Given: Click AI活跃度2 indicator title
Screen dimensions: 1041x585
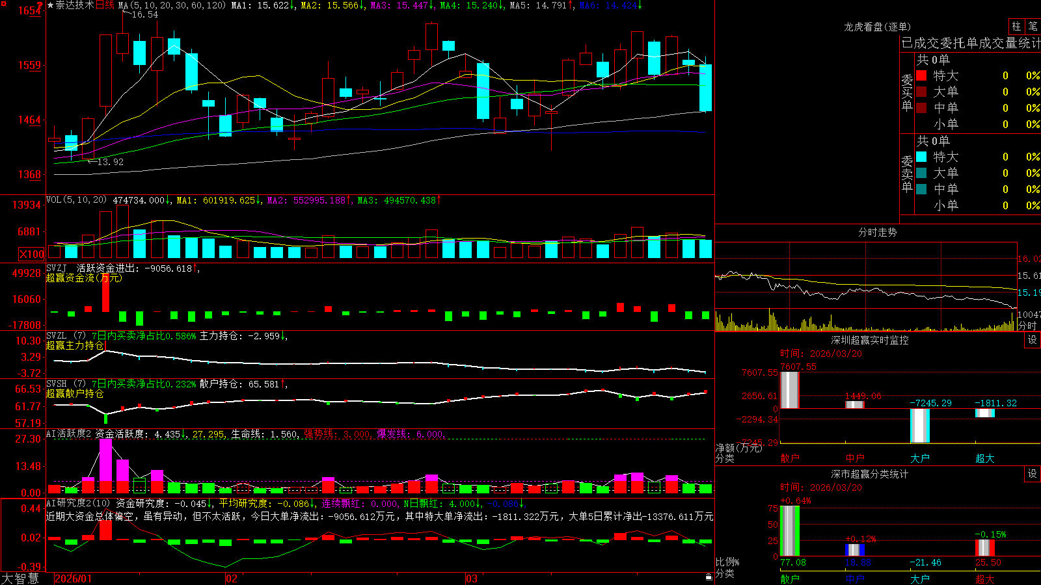Looking at the screenshot, I should pyautogui.click(x=69, y=434).
